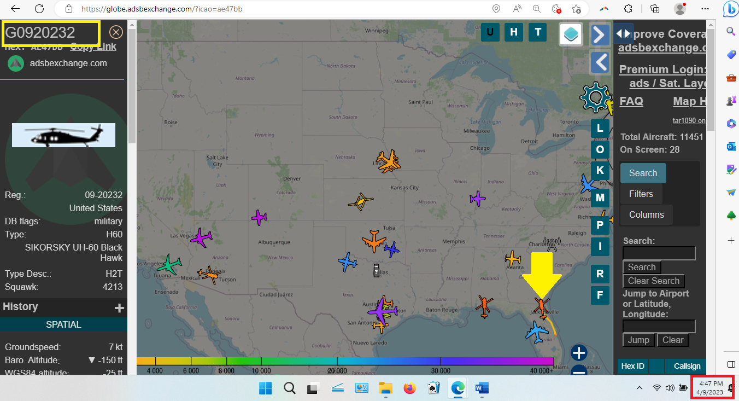Open browser Extensions puzzle icon
This screenshot has height=401, width=739.
(x=629, y=9)
